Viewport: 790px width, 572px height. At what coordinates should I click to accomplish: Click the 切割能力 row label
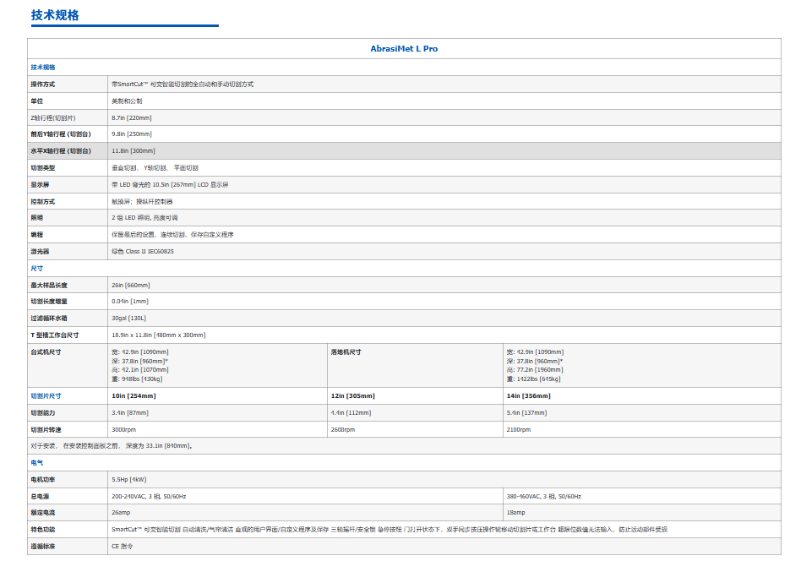coord(43,413)
